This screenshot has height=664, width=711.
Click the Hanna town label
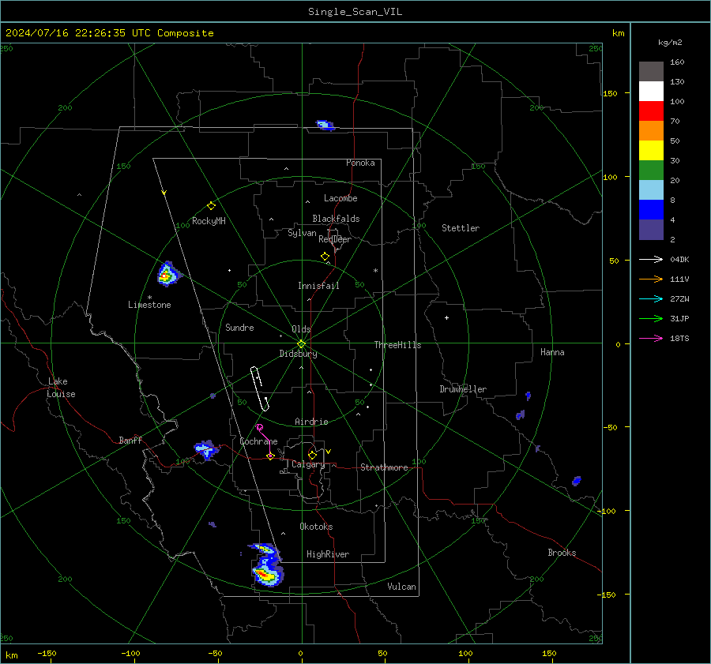[552, 352]
